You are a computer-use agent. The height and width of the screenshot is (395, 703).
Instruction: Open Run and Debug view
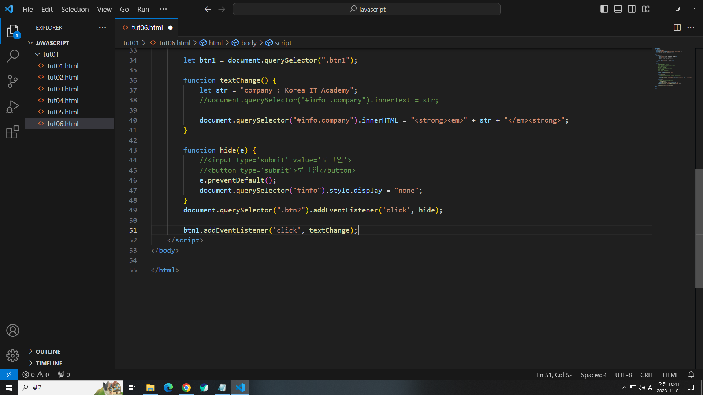pos(13,107)
